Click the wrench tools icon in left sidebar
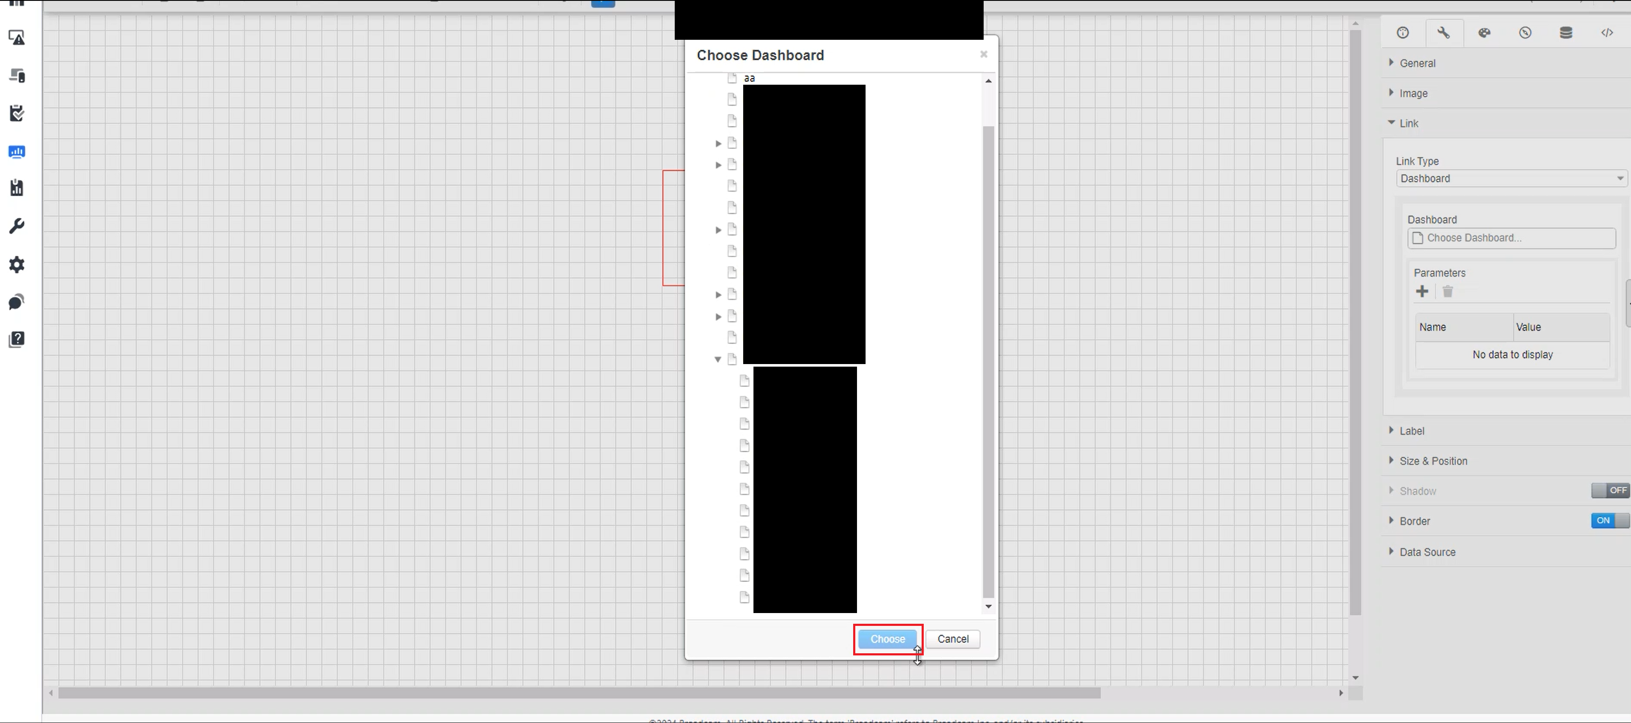The height and width of the screenshot is (723, 1631). pyautogui.click(x=17, y=226)
